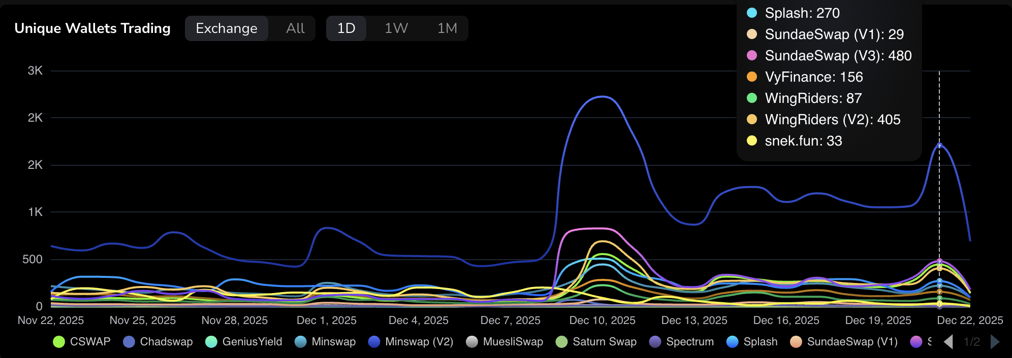Choose the 1D interval button

pos(346,28)
